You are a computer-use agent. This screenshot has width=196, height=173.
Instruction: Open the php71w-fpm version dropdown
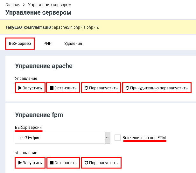tap(62, 138)
